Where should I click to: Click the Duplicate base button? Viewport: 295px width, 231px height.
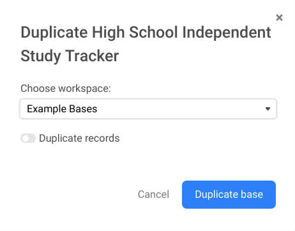point(229,195)
